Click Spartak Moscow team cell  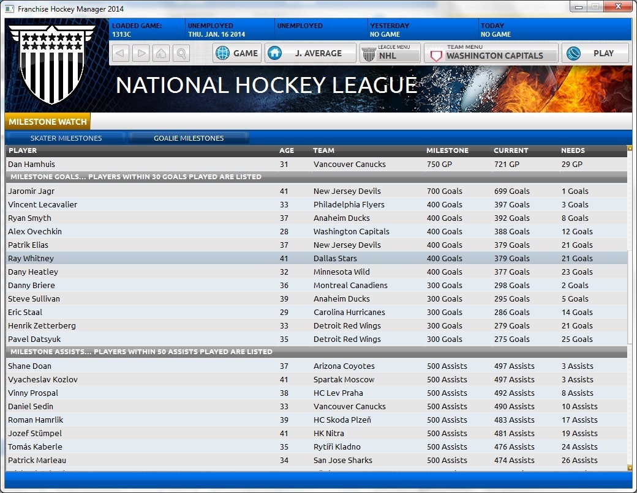coord(344,379)
